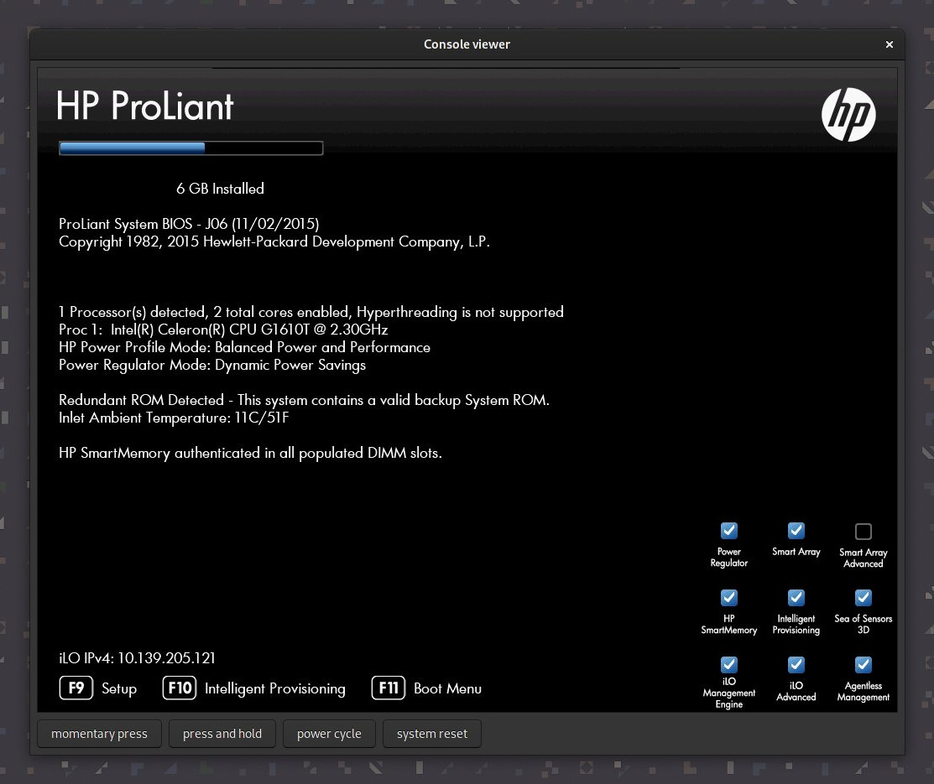This screenshot has height=784, width=934.
Task: Click the blue boot progress bar
Action: [x=191, y=148]
